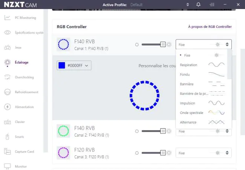Open notifications bell in title bar
This screenshot has height=170, width=245.
pos(198,5)
